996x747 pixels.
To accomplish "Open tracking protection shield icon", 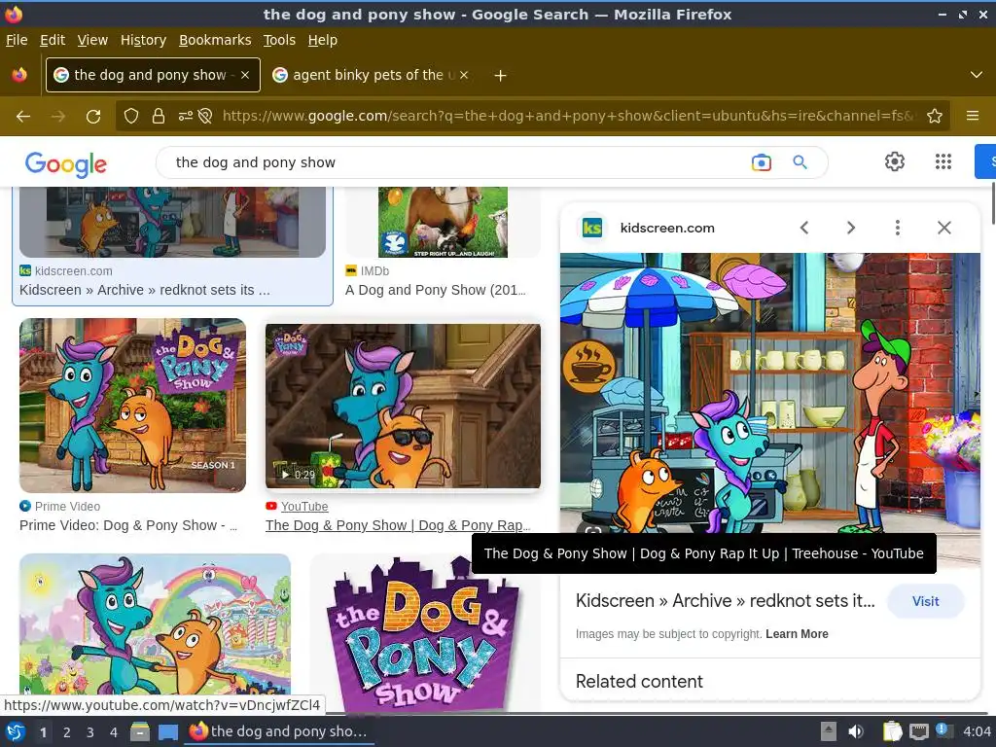I will click(131, 116).
